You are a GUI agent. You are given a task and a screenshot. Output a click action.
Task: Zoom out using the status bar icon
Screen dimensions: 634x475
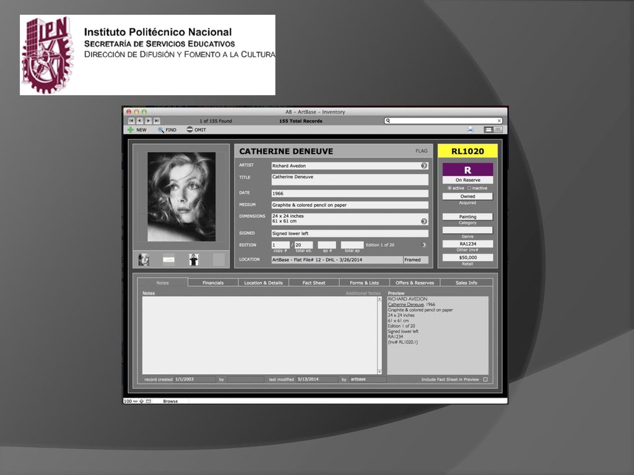(x=135, y=401)
